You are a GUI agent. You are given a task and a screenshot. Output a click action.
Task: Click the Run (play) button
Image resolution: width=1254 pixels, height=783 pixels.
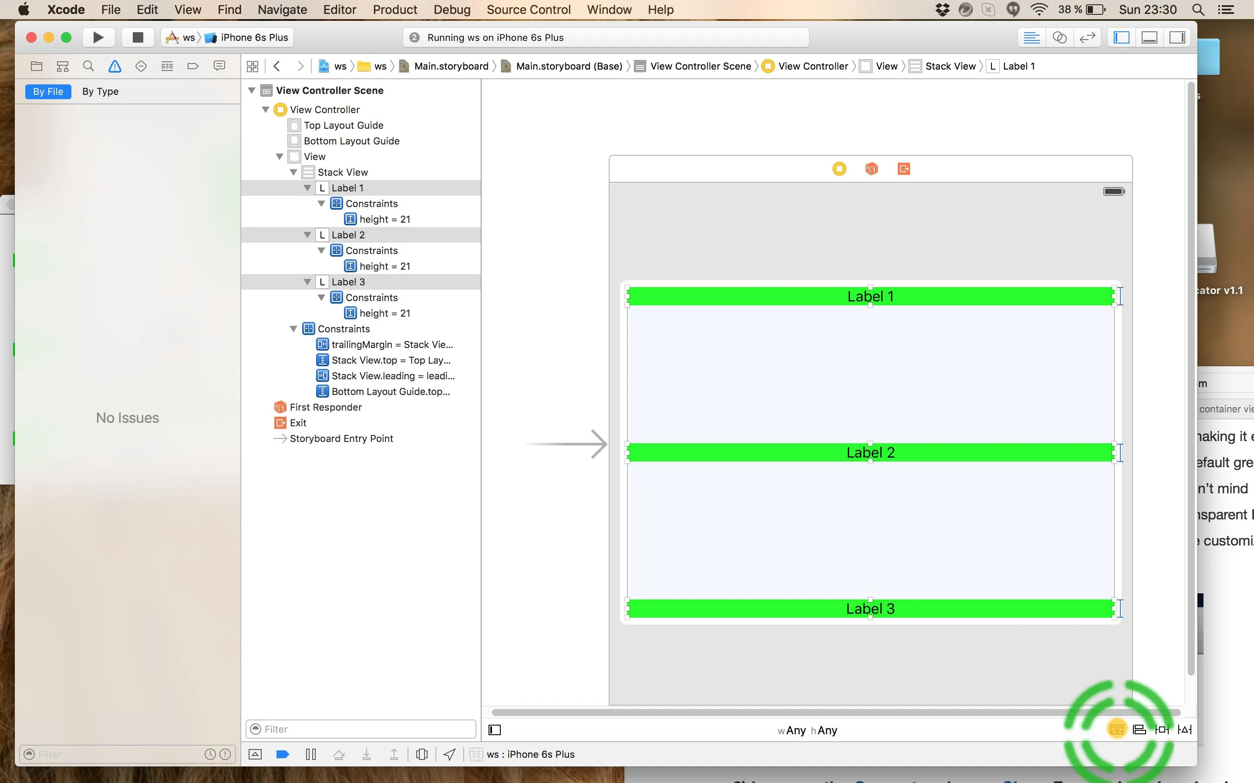tap(98, 37)
